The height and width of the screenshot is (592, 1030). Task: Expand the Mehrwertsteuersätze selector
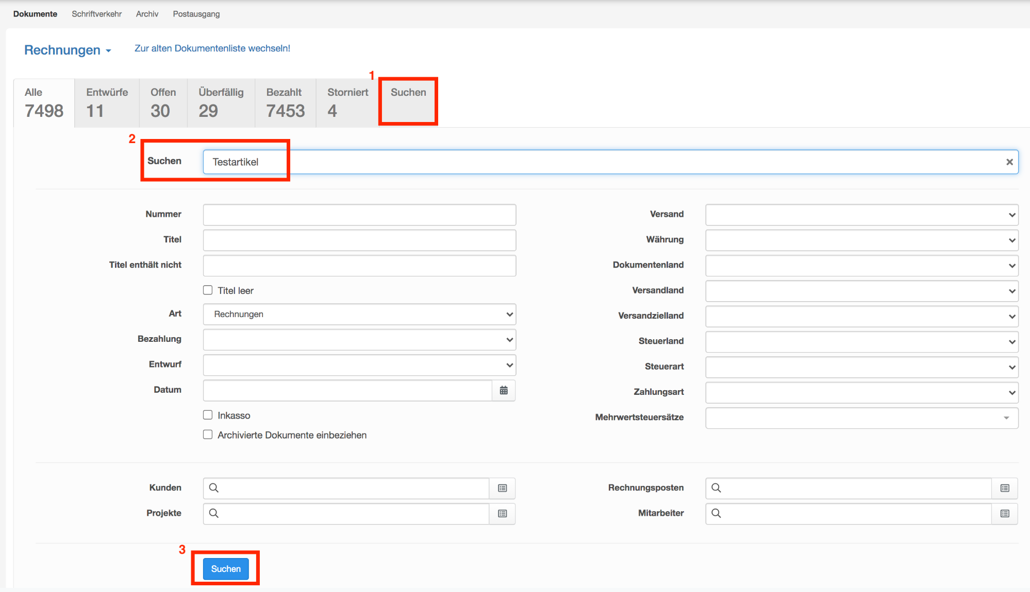862,418
